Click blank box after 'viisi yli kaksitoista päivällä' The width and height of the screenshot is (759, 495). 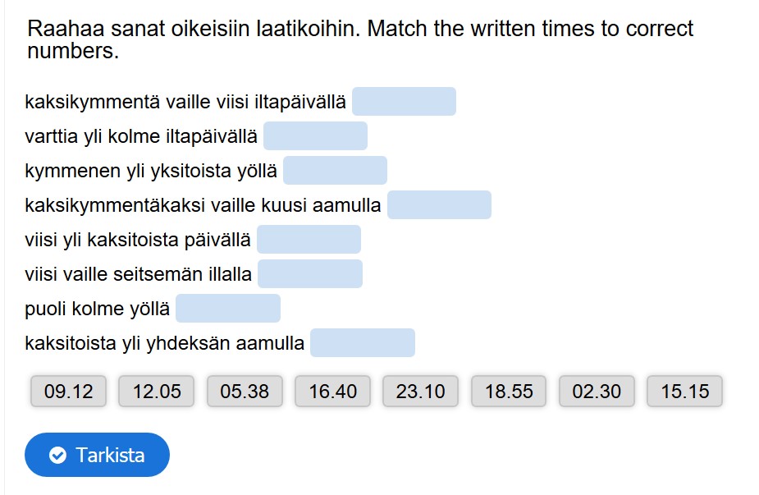(309, 240)
